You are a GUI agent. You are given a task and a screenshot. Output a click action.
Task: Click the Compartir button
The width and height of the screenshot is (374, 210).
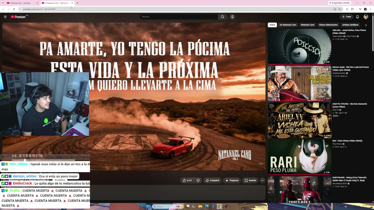(212, 181)
